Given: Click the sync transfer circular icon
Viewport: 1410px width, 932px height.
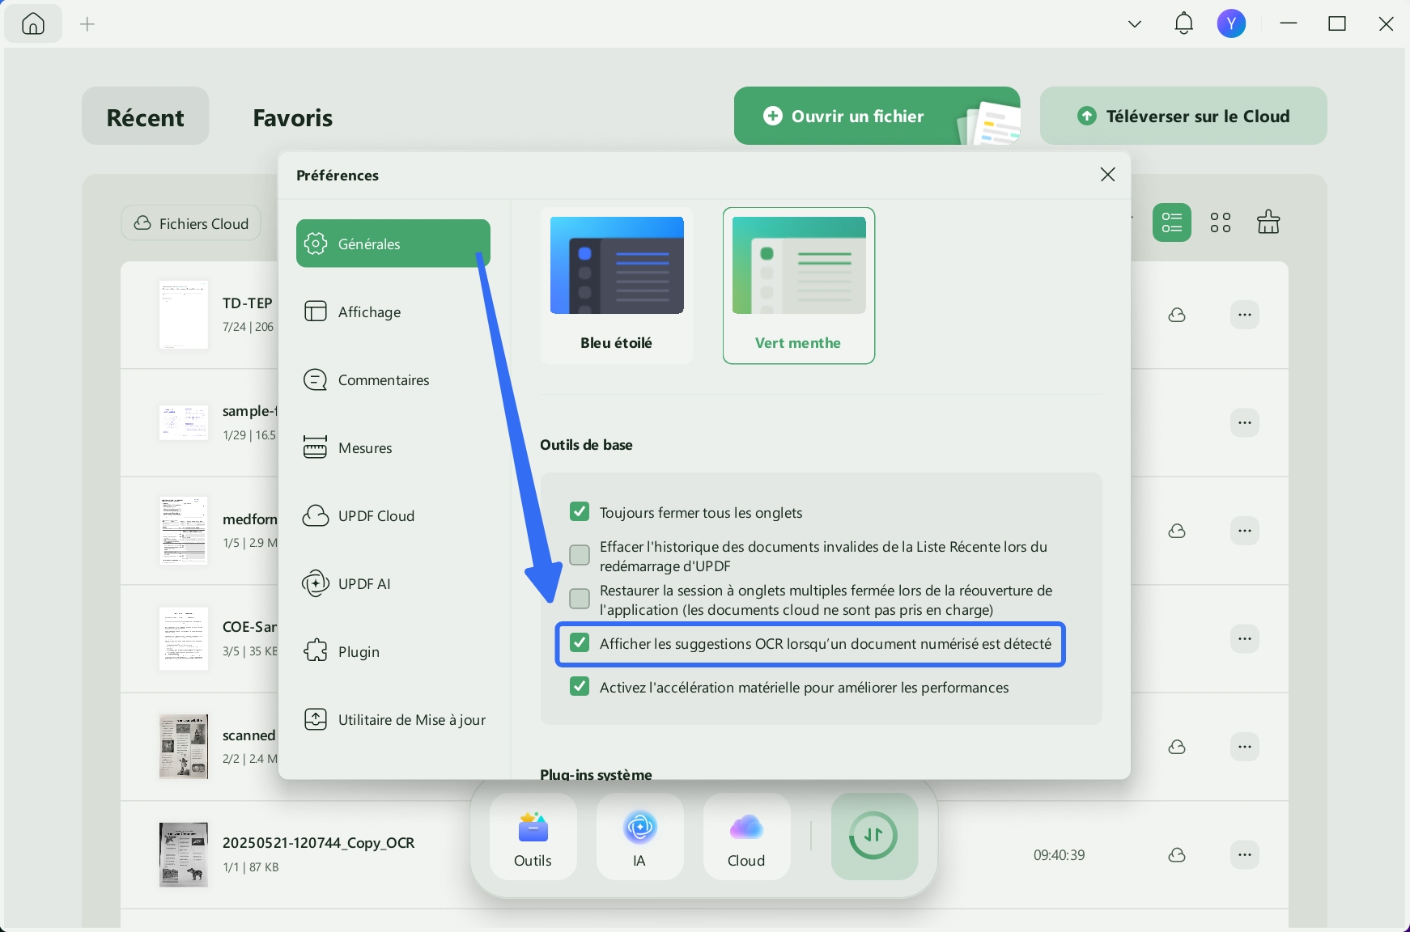Looking at the screenshot, I should click(874, 836).
